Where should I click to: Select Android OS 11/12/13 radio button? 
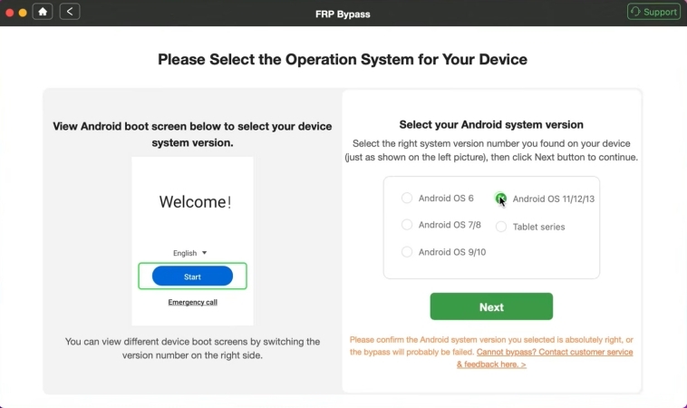pyautogui.click(x=500, y=199)
